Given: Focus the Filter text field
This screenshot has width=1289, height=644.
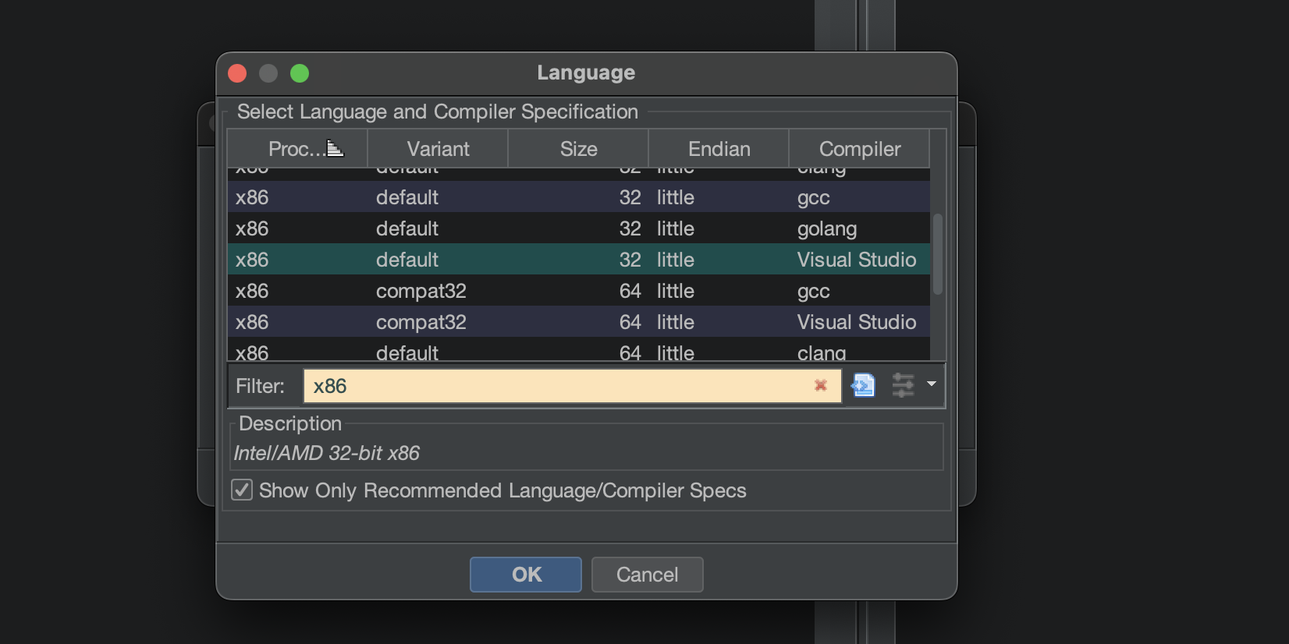Looking at the screenshot, I should pos(572,386).
